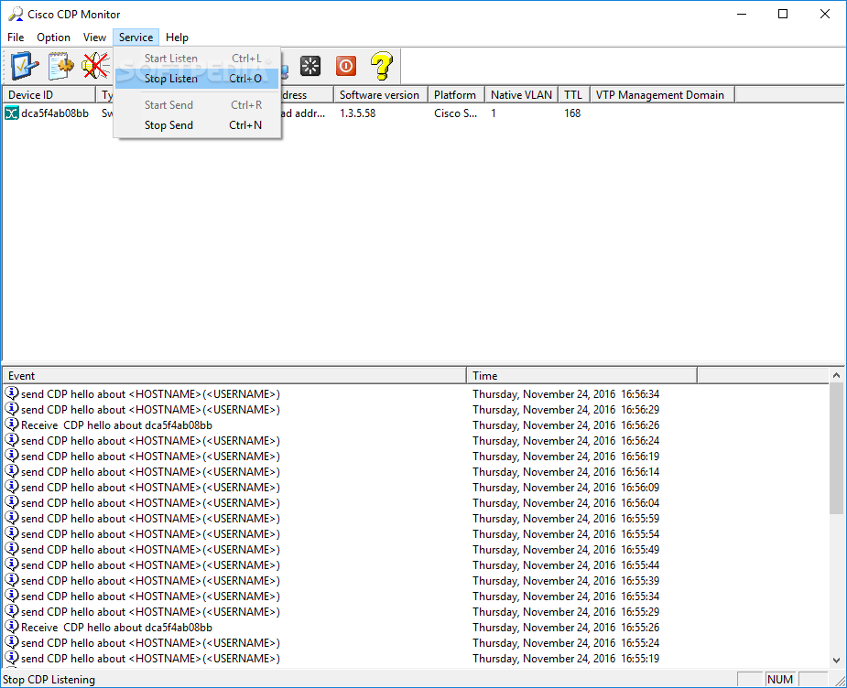Open the View menu
847x688 pixels.
94,38
